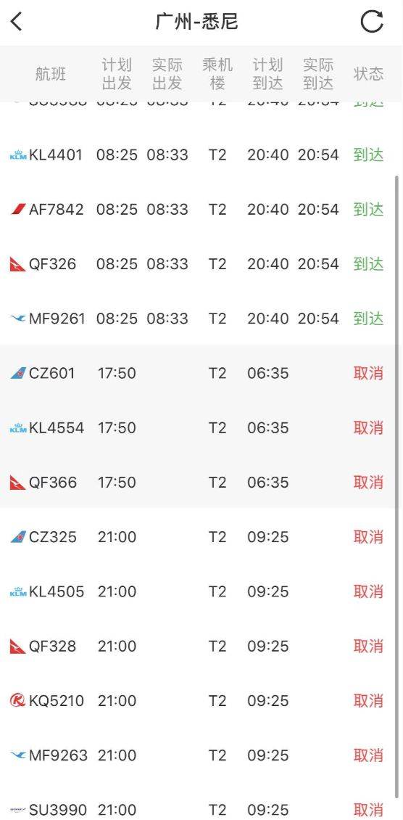Click the Qantas logo beside QF326
403x820 pixels.
point(17,264)
